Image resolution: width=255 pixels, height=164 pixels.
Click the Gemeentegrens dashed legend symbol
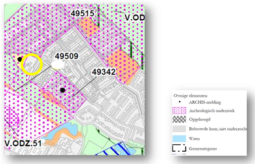[x=179, y=148]
